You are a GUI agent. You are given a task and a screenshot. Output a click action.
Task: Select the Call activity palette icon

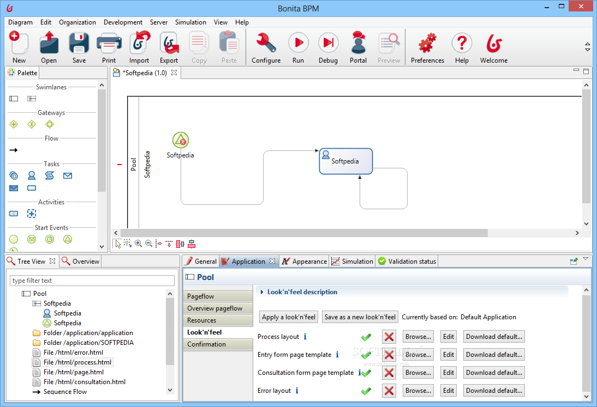click(x=14, y=214)
